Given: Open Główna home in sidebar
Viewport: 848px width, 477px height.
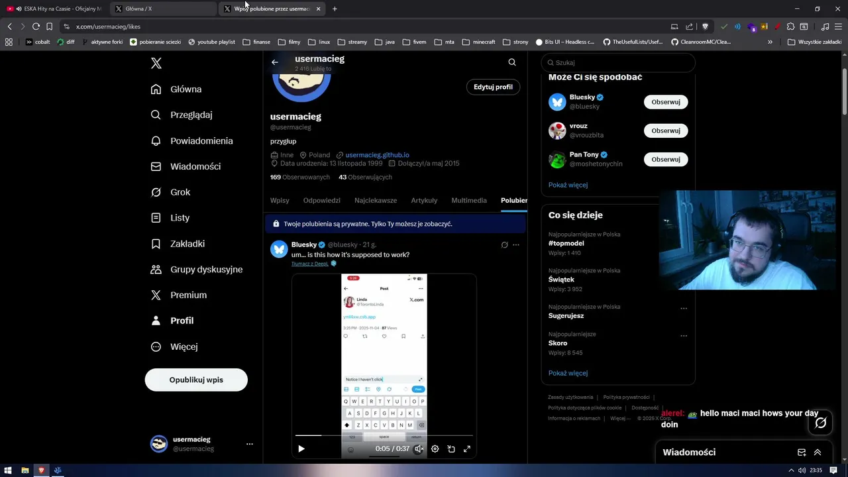Looking at the screenshot, I should coord(176,89).
